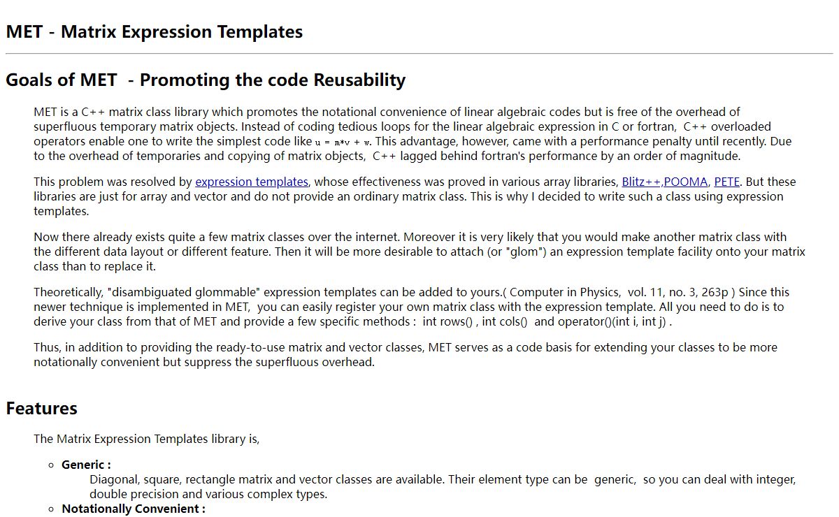Click paragraph starting MET is a C++ matrix
The height and width of the screenshot is (517, 839).
point(413,133)
